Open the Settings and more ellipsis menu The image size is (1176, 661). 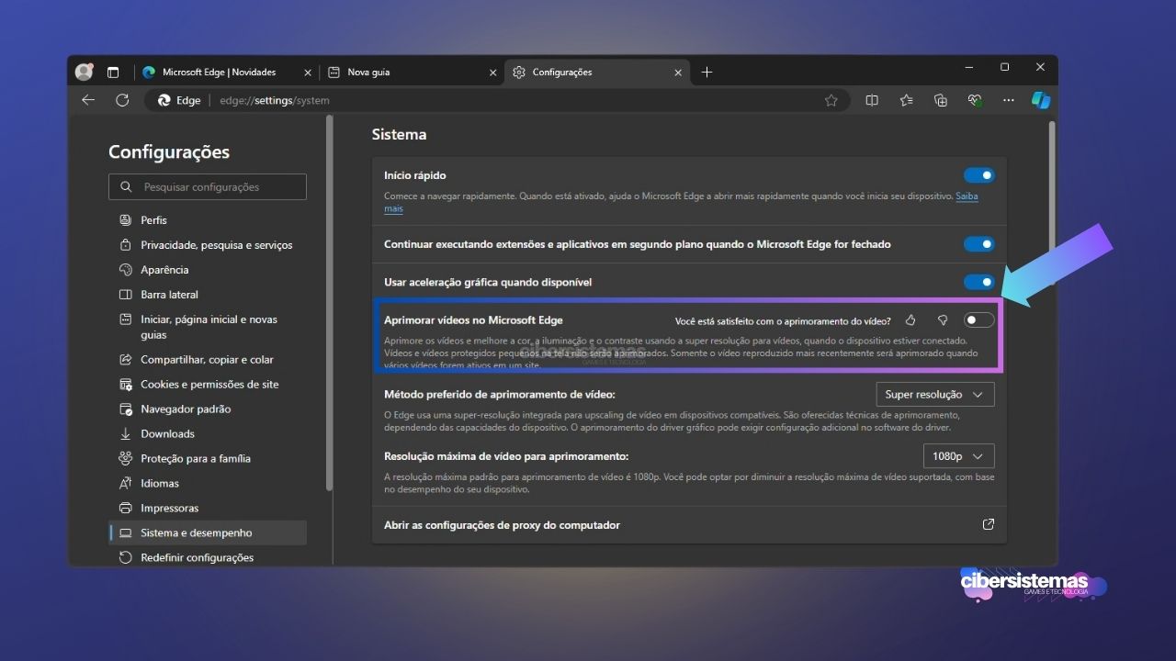coord(1009,100)
